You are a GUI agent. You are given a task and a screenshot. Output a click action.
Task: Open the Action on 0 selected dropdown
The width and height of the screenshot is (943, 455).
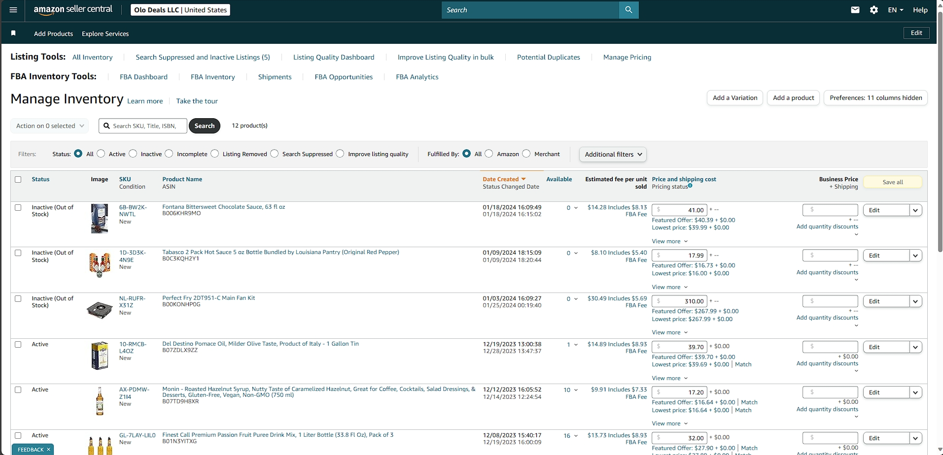[x=50, y=126]
